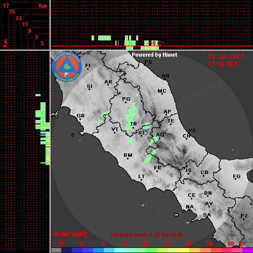Click the '65' value on dBZ scale

point(241,243)
